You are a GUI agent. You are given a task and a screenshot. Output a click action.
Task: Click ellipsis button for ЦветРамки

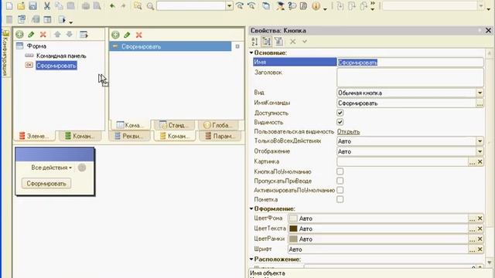472,239
